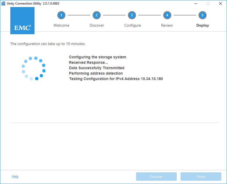Viewport: 227px width, 184px height.
Task: Click 'Data Successfully Transmitted' status line
Action: [x=97, y=68]
